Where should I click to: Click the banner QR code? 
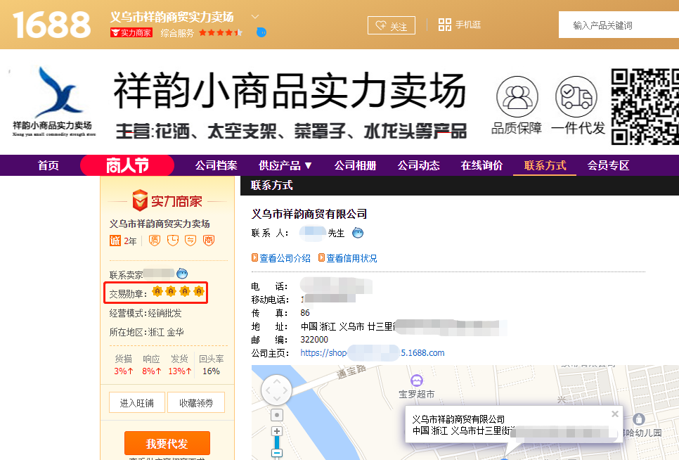point(645,106)
